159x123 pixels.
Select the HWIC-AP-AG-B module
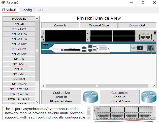click(19, 99)
